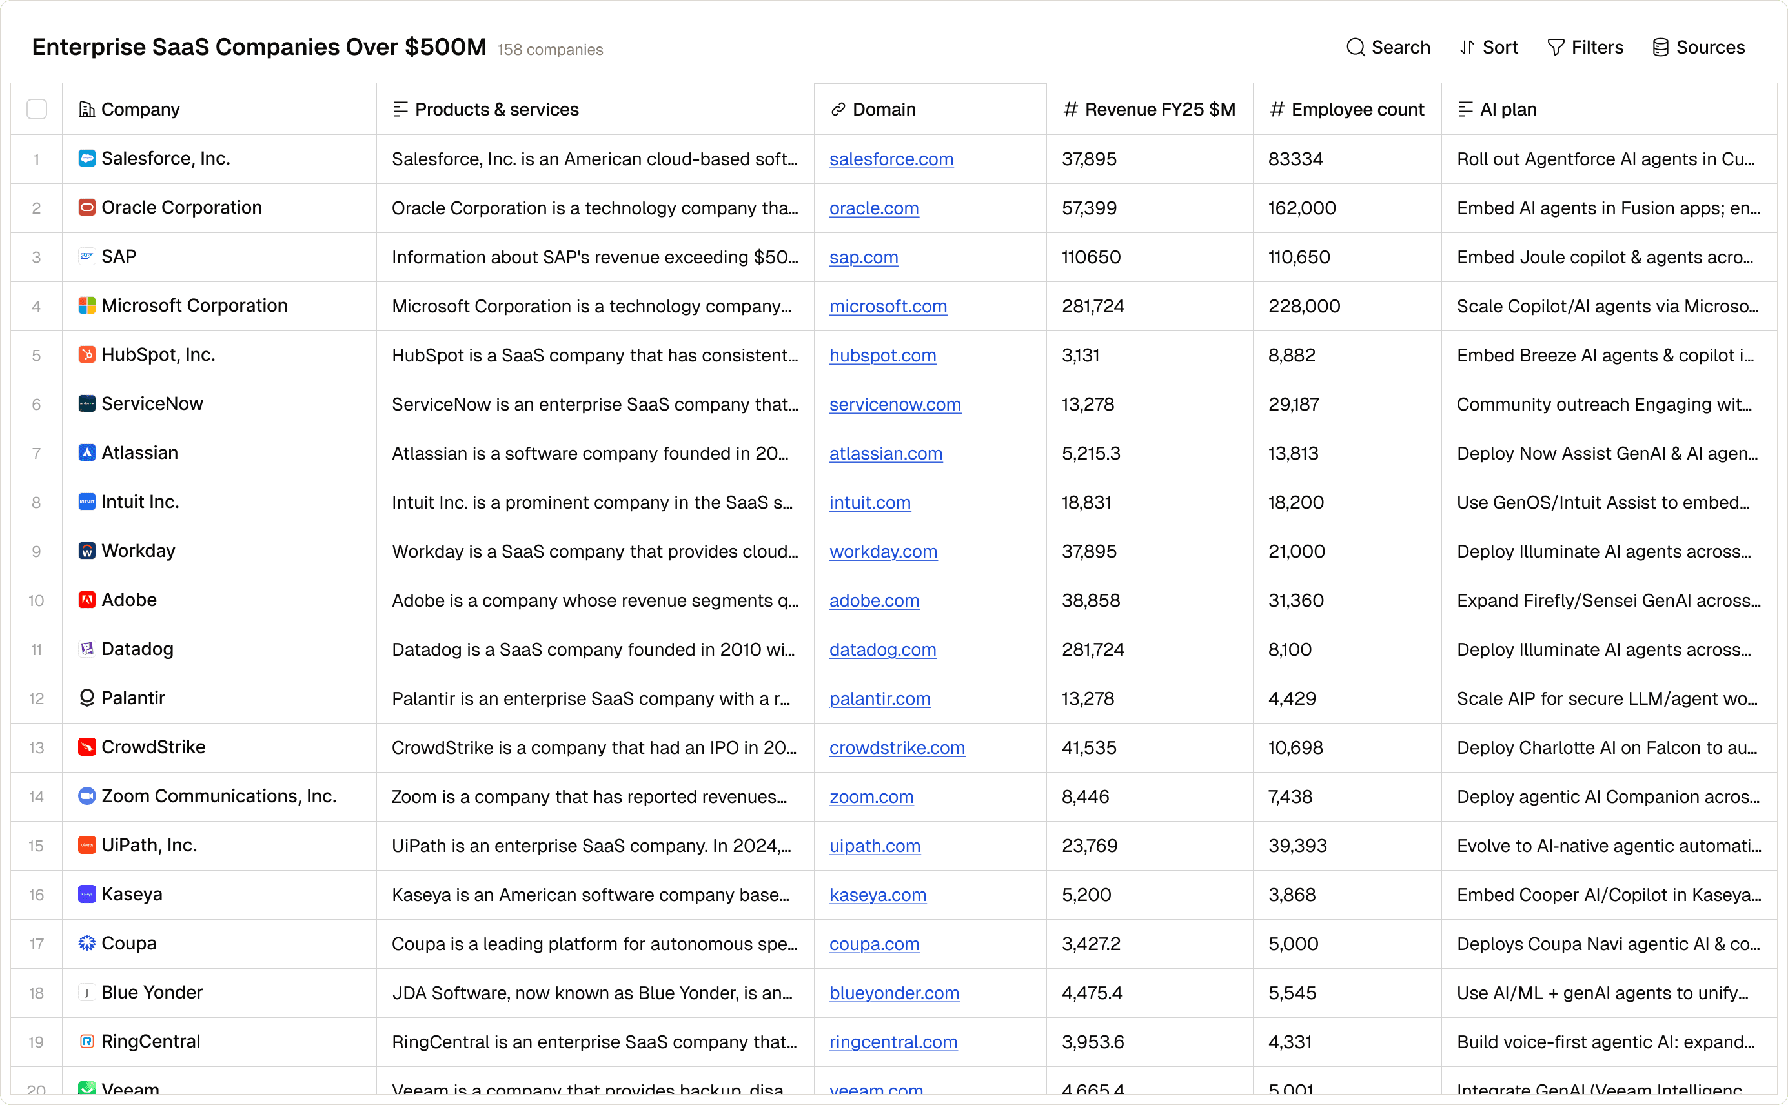Visit the blueyonder.com domain link
The width and height of the screenshot is (1788, 1105).
click(x=893, y=993)
